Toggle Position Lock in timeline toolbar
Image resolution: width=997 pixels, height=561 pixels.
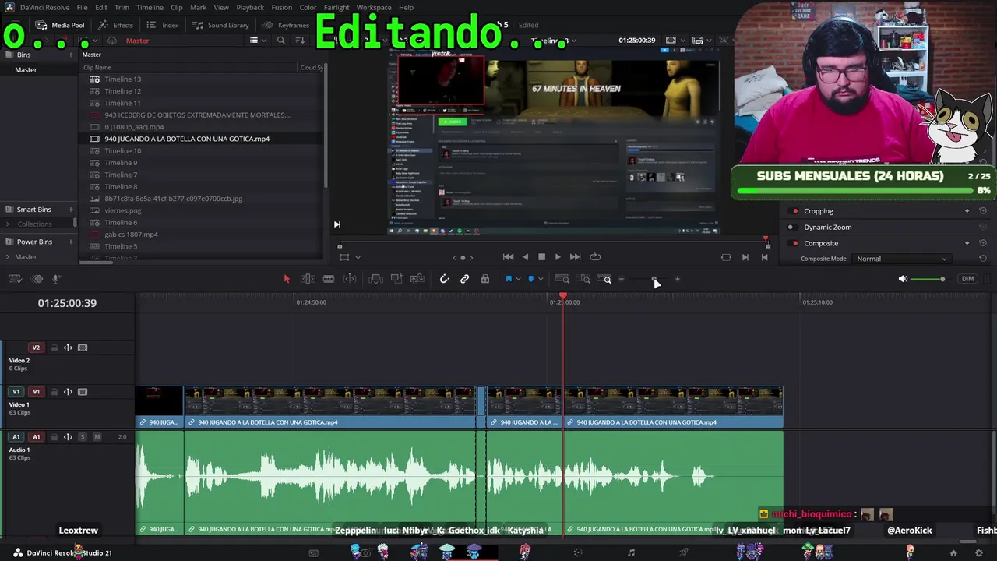pyautogui.click(x=485, y=279)
